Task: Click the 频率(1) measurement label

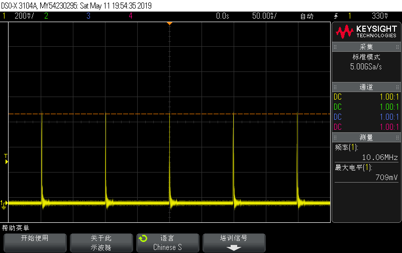Action: coord(346,147)
